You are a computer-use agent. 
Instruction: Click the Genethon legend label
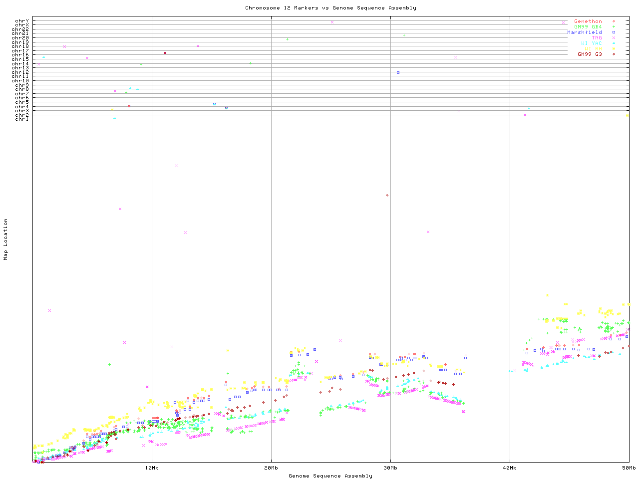click(588, 21)
